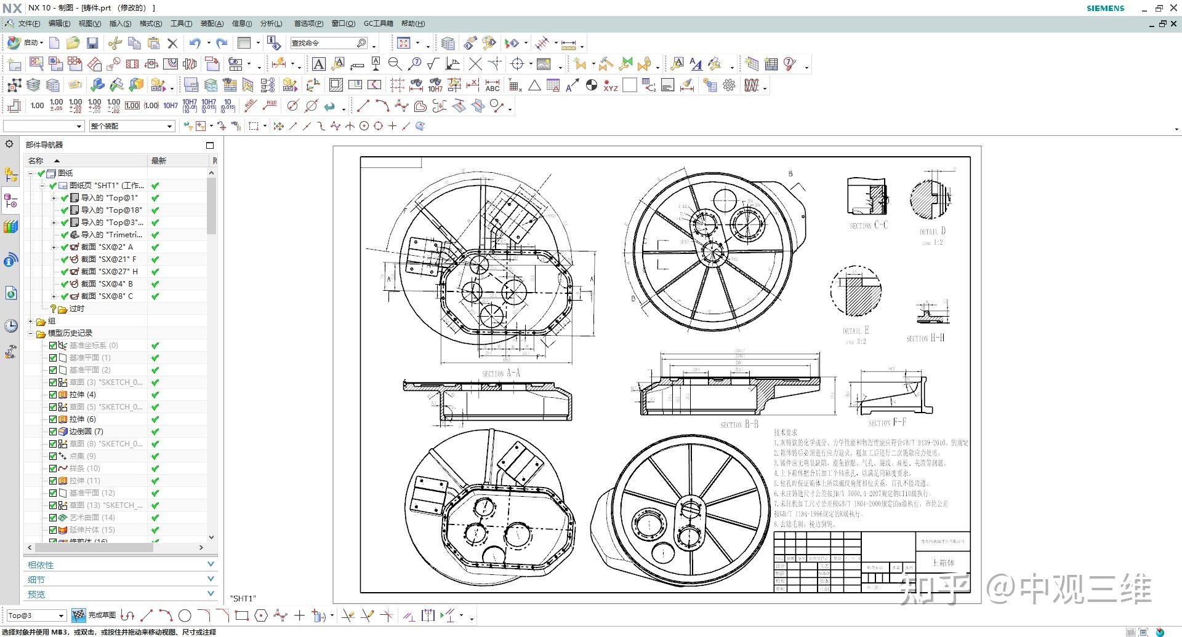Toggle the 边倒圆 (7) feature checkbox
Screen dimensions: 1182x637
pos(53,432)
